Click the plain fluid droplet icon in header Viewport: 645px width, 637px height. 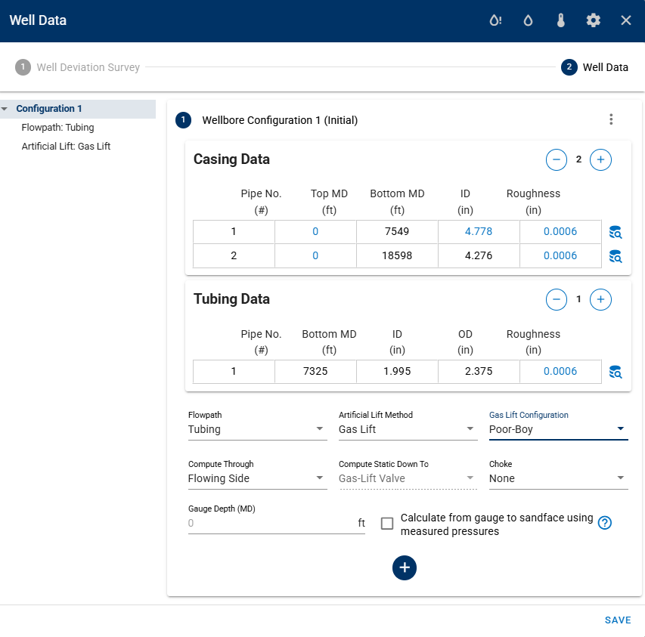pos(528,20)
